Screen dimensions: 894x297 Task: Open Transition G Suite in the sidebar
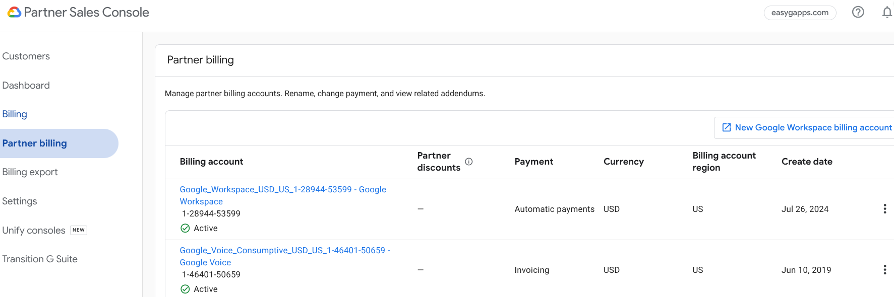point(40,259)
